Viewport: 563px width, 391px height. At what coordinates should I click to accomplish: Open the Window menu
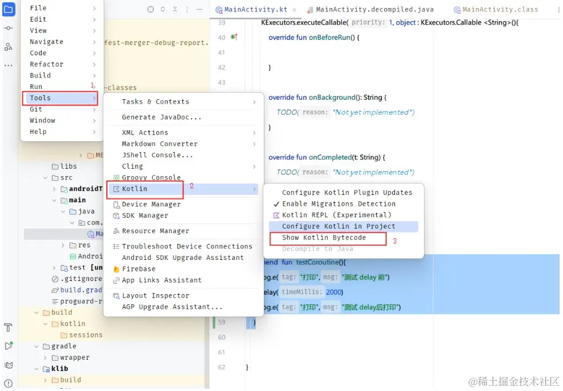pyautogui.click(x=63, y=120)
